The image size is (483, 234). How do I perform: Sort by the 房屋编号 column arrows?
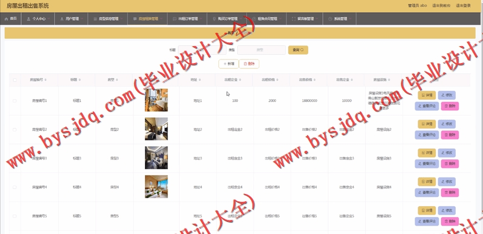point(46,80)
